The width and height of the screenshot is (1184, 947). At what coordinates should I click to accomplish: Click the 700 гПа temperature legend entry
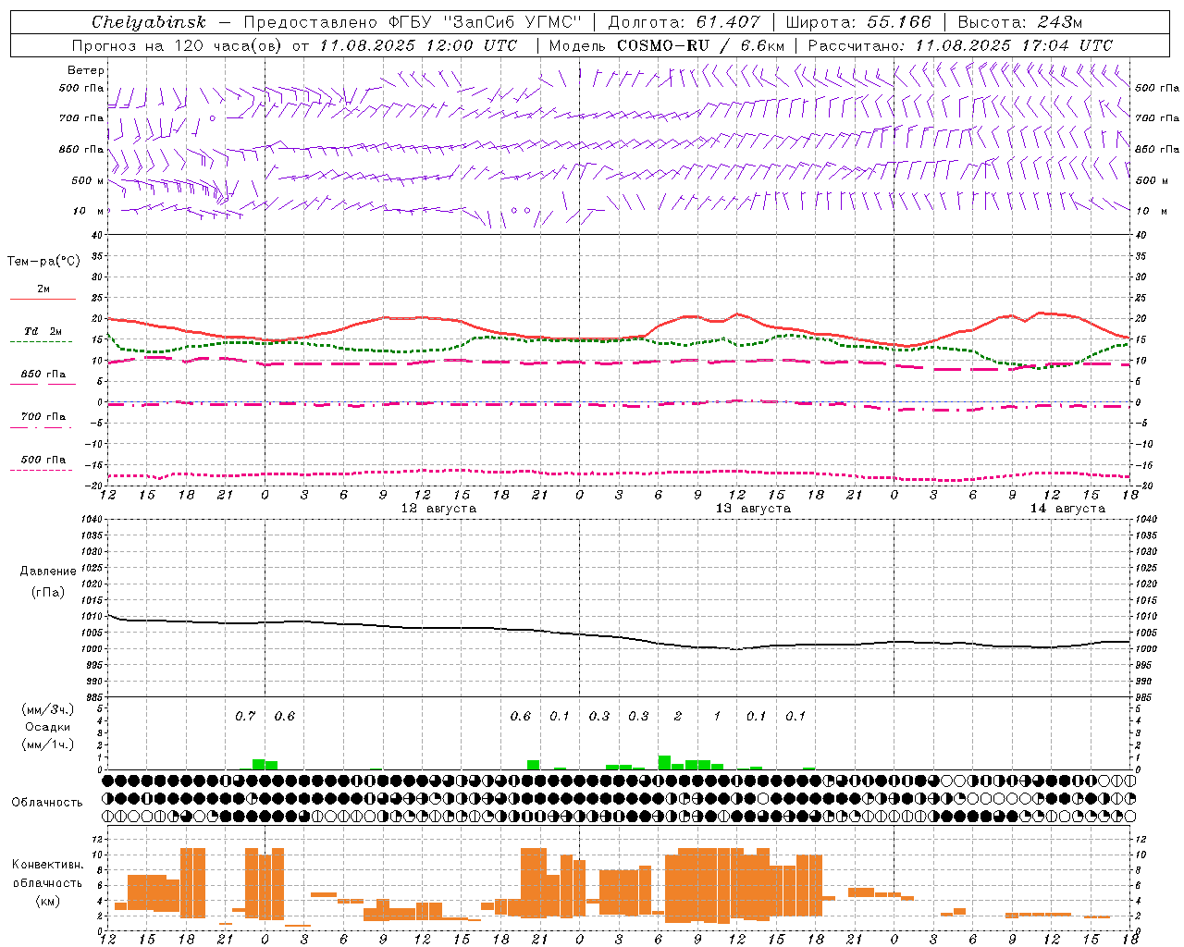point(43,417)
